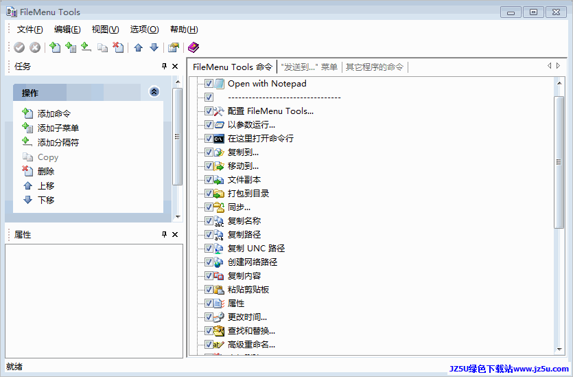Click the tools icon beside 配置 FileMenu Tools
This screenshot has height=377, width=573.
(219, 111)
